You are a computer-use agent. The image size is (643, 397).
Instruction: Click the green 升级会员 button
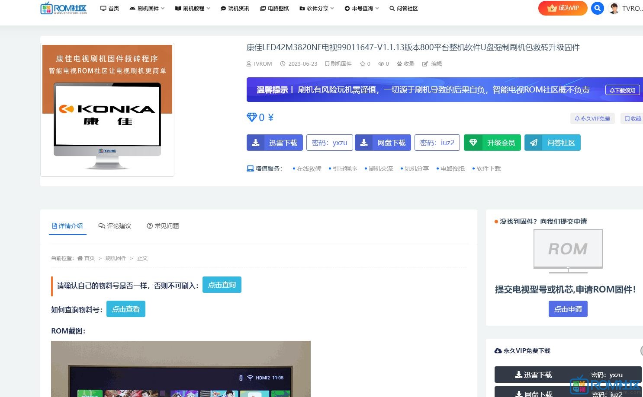[492, 143]
